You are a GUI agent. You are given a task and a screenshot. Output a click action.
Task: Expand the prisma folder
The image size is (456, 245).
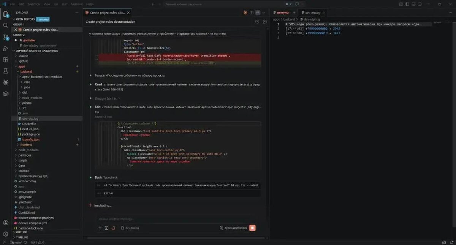[47, 103]
